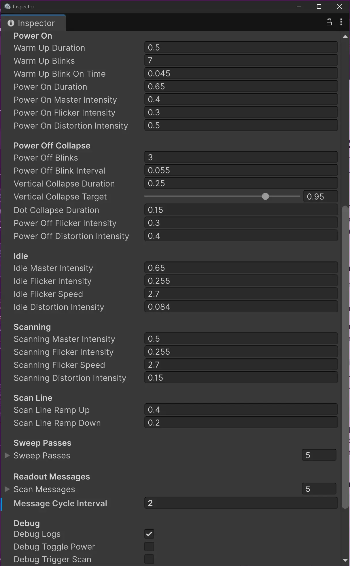Open the Inspector options kebab menu
350x566 pixels.
341,22
